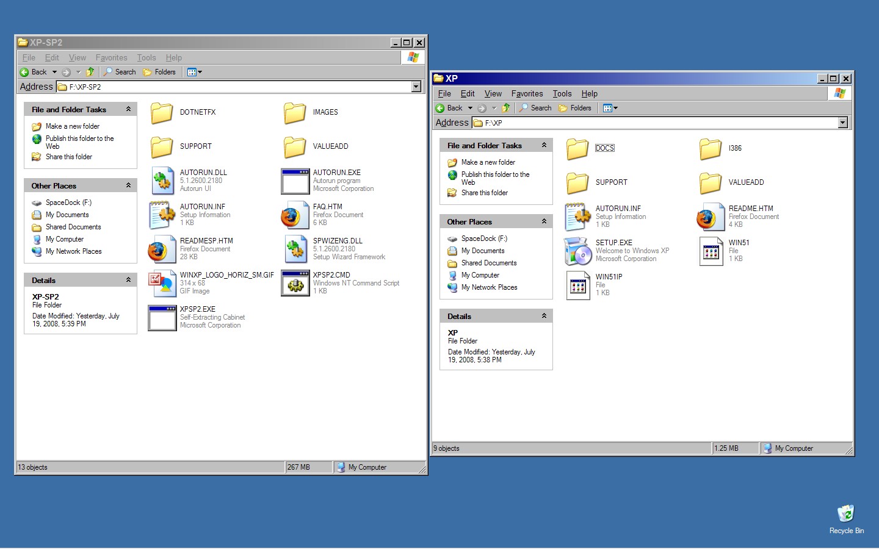
Task: Open File menu in XP window
Action: tap(444, 93)
